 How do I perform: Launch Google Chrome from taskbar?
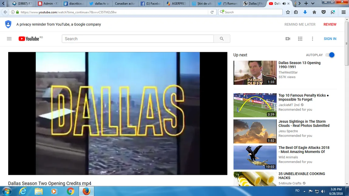point(70,191)
